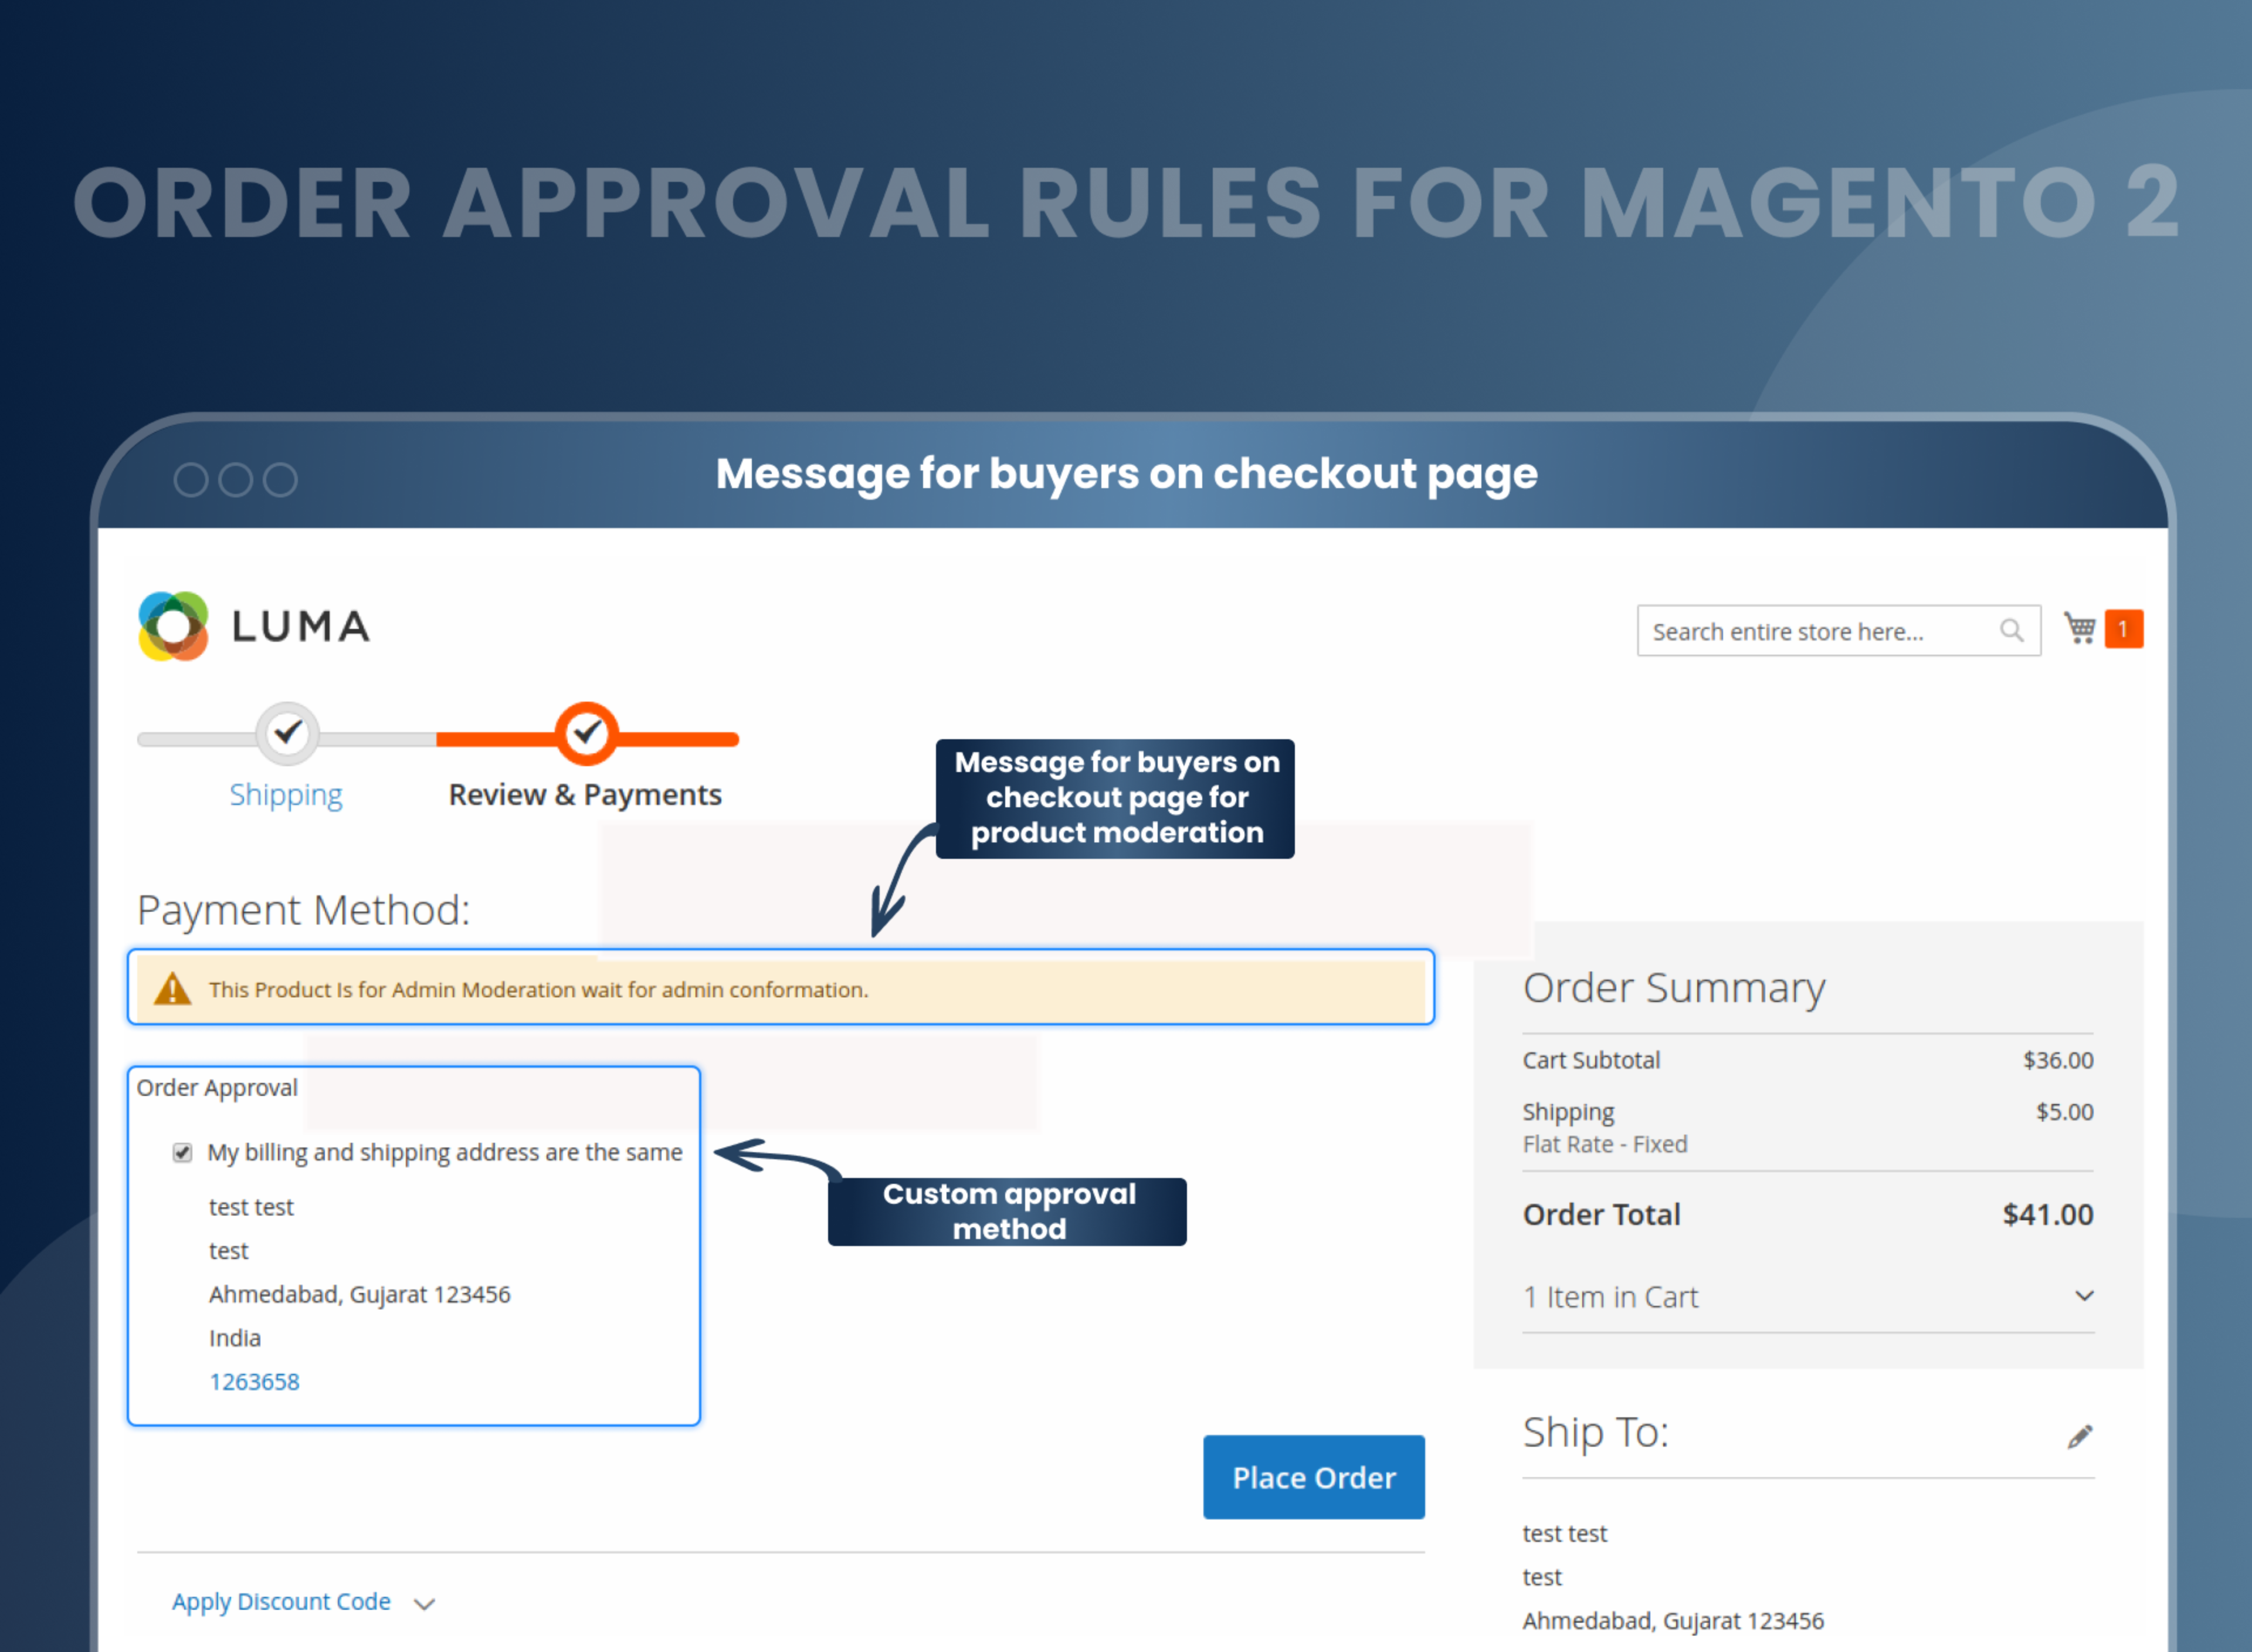The width and height of the screenshot is (2252, 1652).
Task: Select the Review & Payments step label
Action: pyautogui.click(x=585, y=795)
